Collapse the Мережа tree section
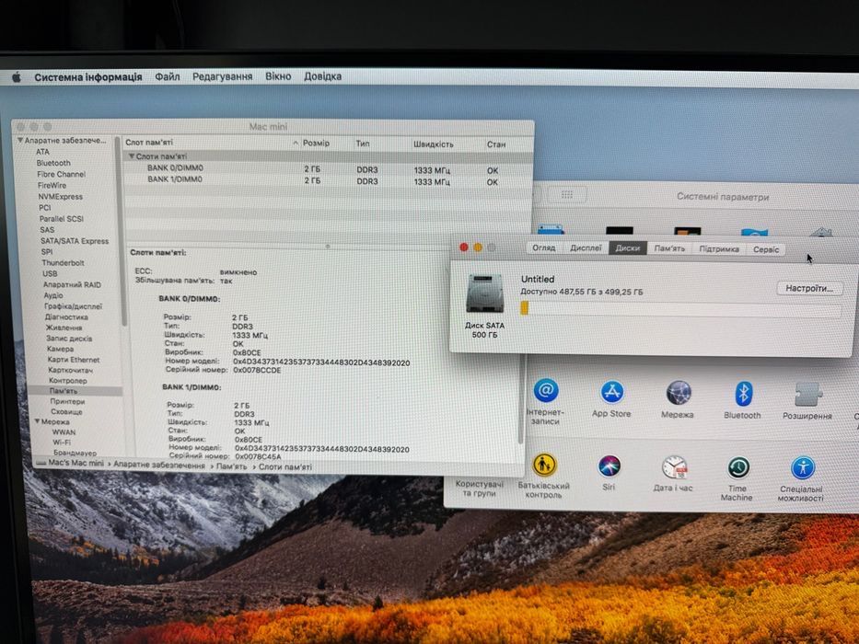859x644 pixels. [x=38, y=421]
